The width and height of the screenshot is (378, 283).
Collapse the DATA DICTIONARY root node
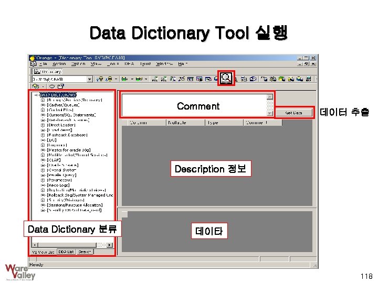(x=36, y=95)
